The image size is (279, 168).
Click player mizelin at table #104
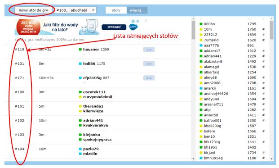[90, 154]
